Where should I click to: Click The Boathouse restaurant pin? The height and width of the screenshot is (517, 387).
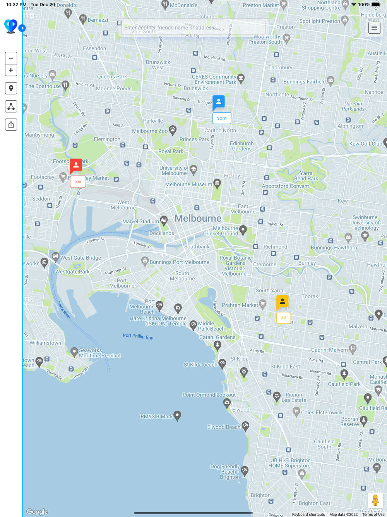(65, 85)
